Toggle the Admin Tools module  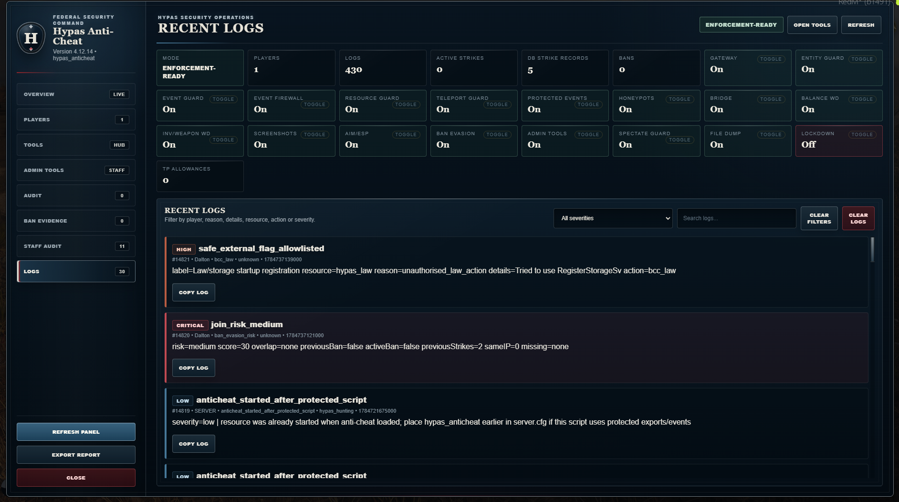(x=588, y=135)
